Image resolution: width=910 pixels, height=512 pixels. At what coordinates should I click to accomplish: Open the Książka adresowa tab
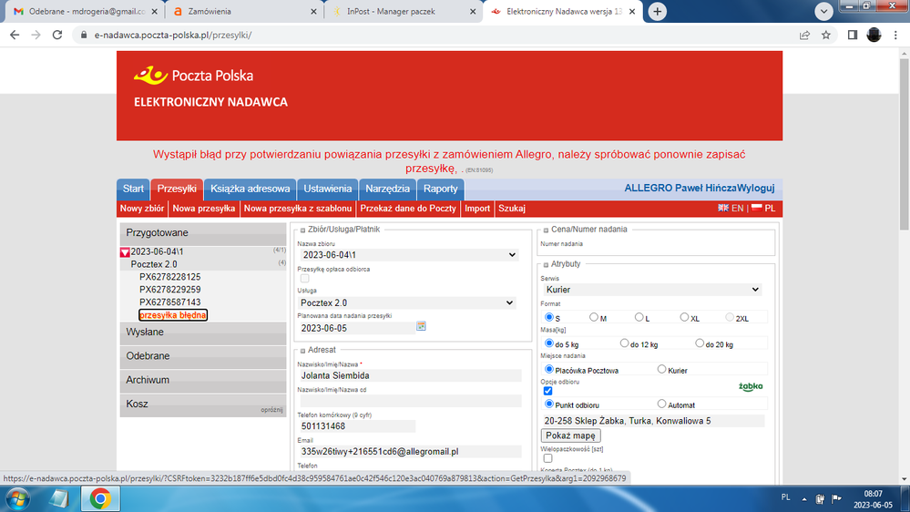pyautogui.click(x=251, y=189)
